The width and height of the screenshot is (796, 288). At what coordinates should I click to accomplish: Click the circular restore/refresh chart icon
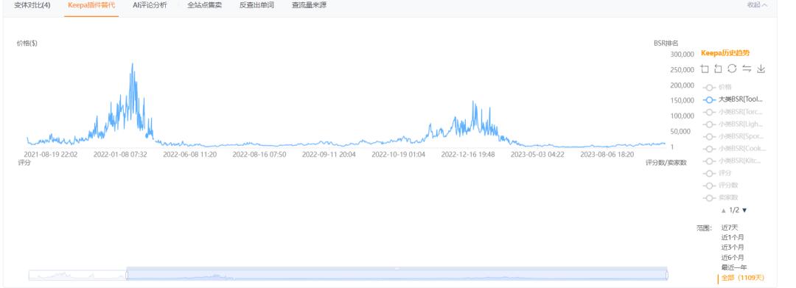tap(732, 69)
